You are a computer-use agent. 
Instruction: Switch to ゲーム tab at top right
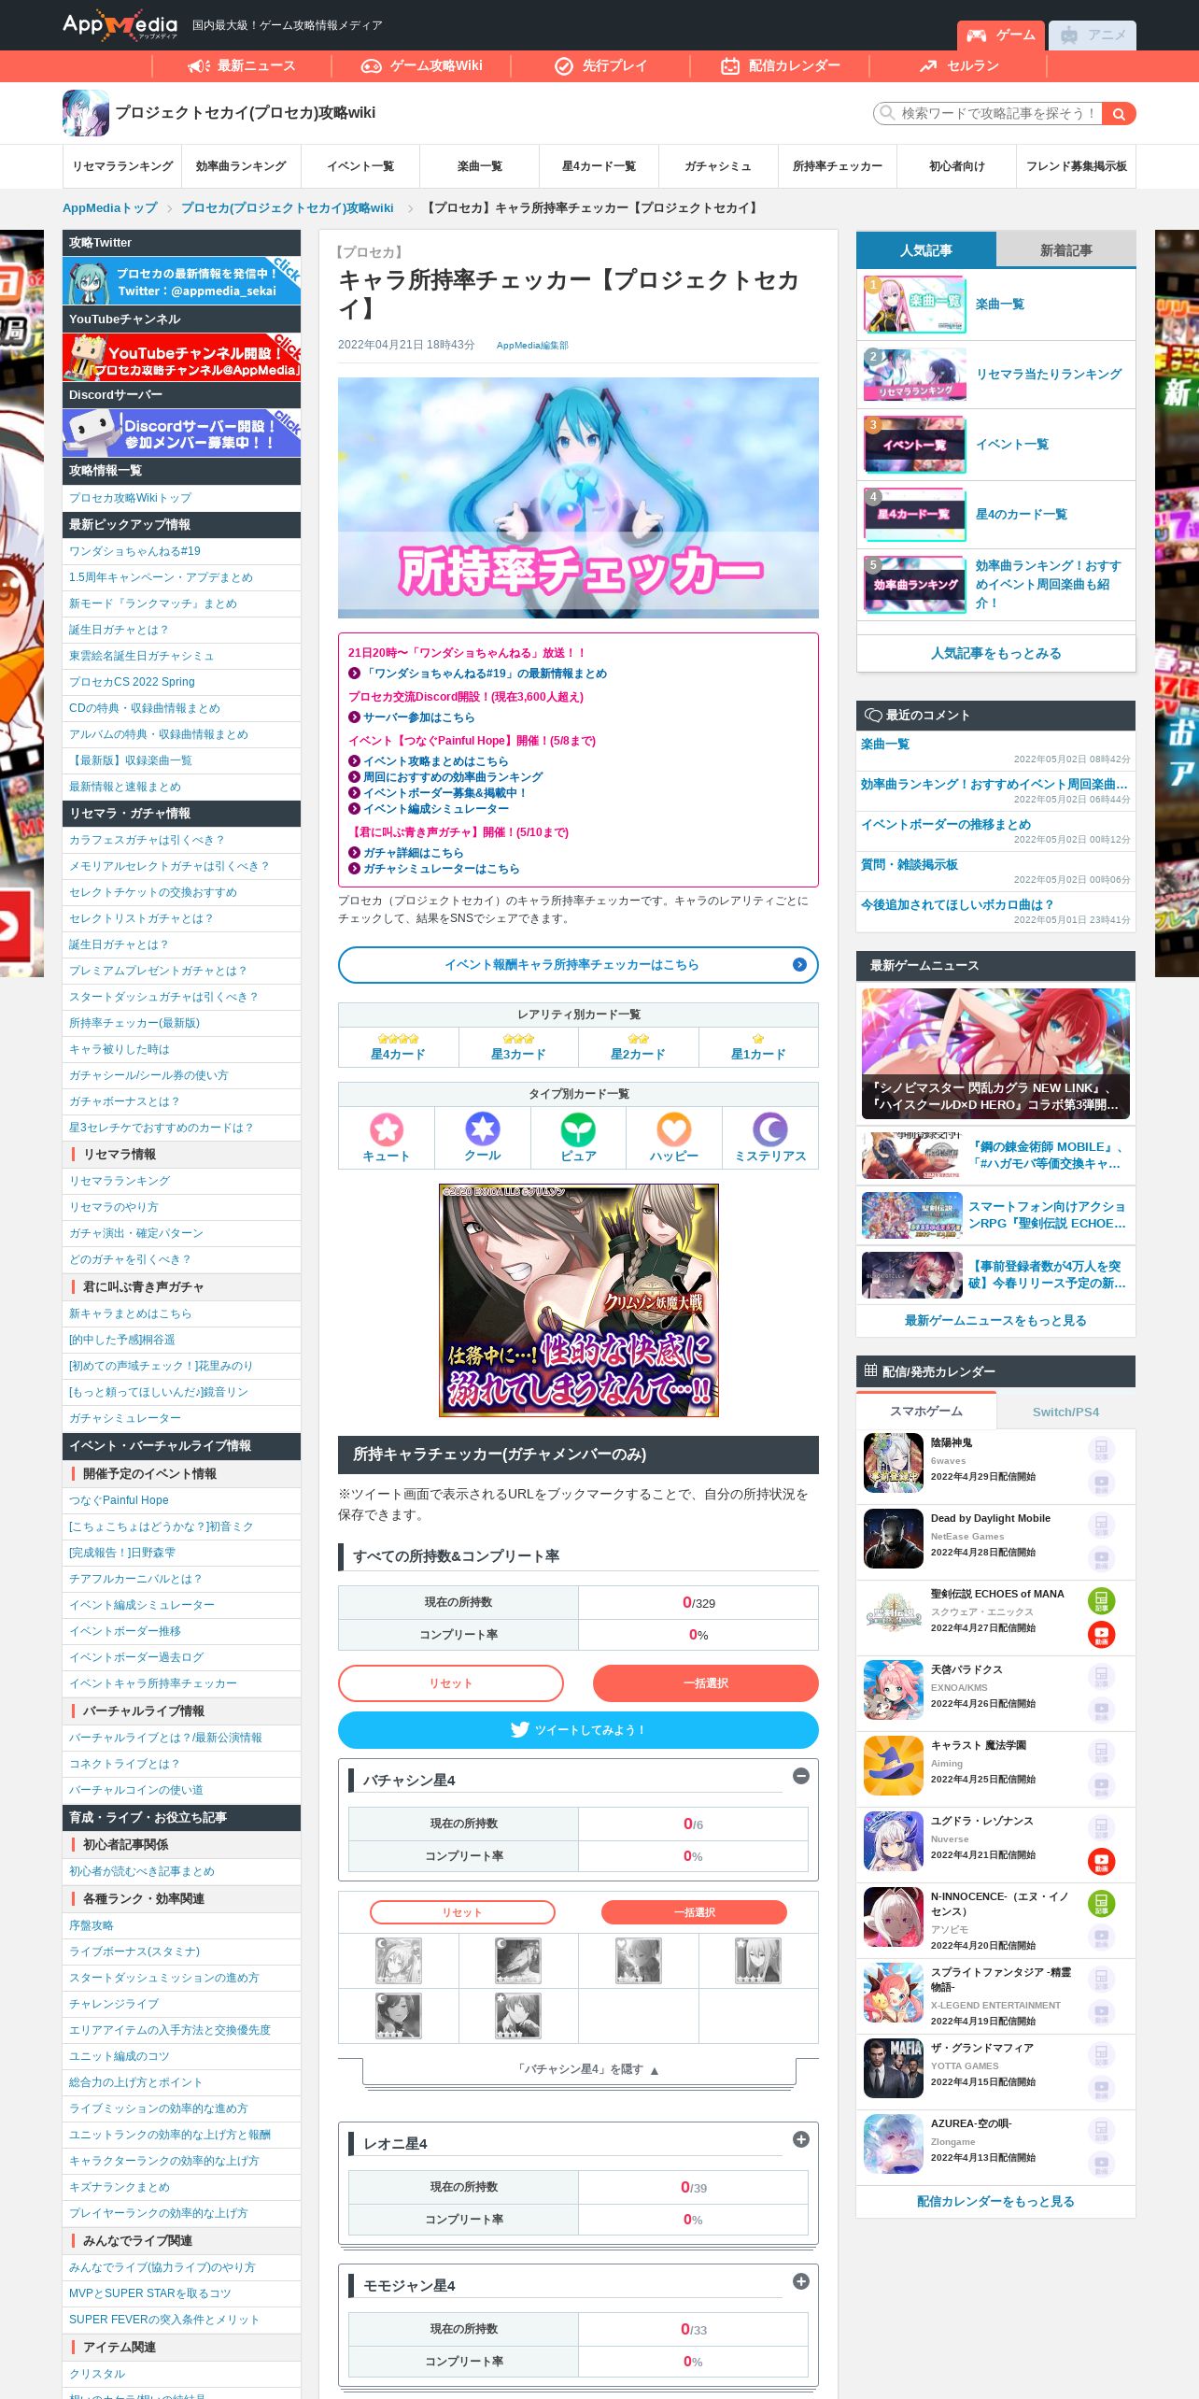point(1001,35)
